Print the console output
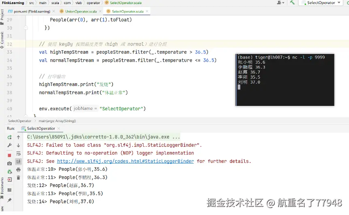This screenshot has height=215, width=349. [19, 170]
